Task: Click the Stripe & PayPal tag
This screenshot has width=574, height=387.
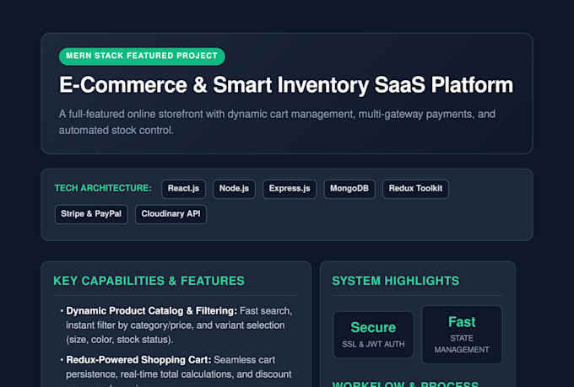Action: [x=91, y=214]
